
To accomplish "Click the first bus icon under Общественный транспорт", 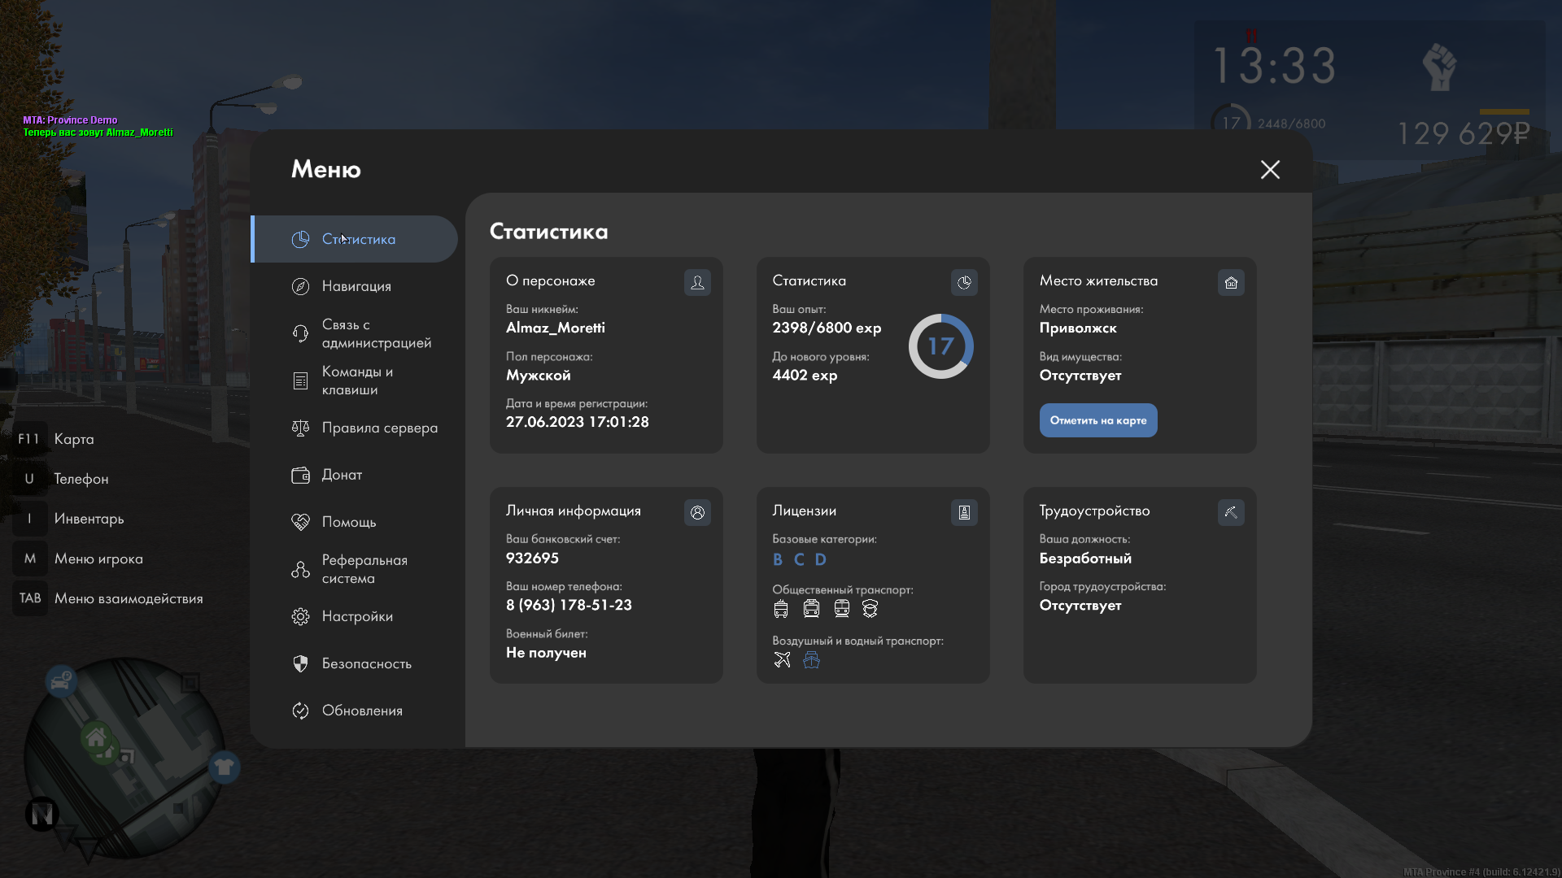I will (x=781, y=609).
